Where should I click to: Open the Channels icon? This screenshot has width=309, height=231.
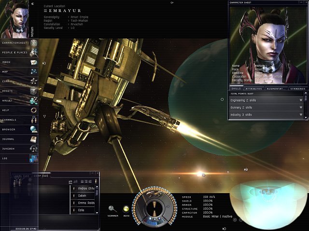[34, 120]
